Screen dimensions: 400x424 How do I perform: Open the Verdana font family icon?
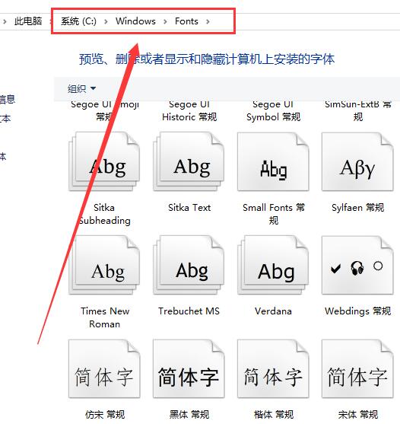point(273,265)
